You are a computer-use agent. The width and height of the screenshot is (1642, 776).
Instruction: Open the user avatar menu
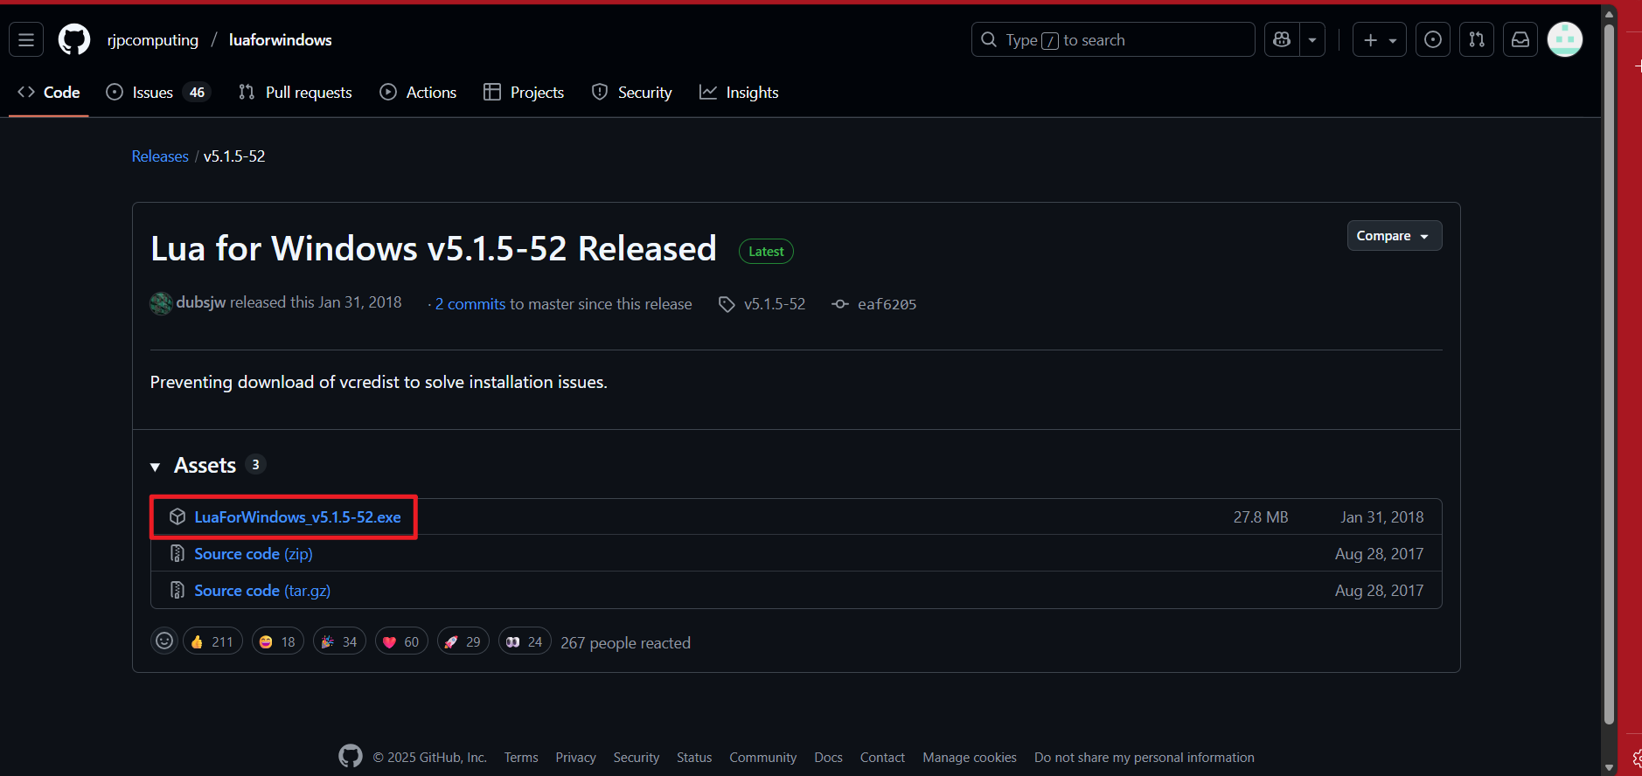coord(1565,39)
